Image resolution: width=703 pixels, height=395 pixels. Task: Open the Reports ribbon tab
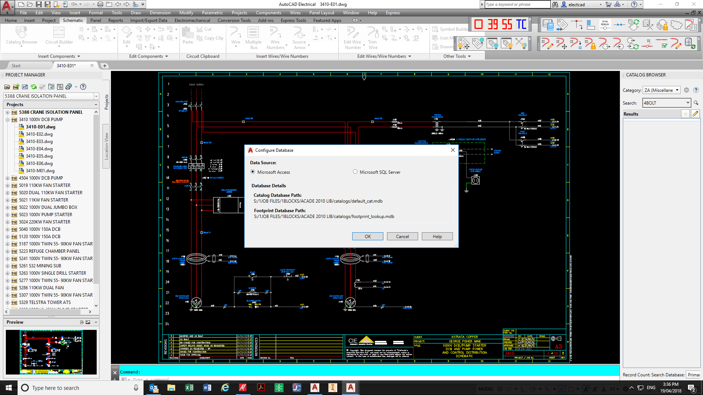(x=115, y=20)
